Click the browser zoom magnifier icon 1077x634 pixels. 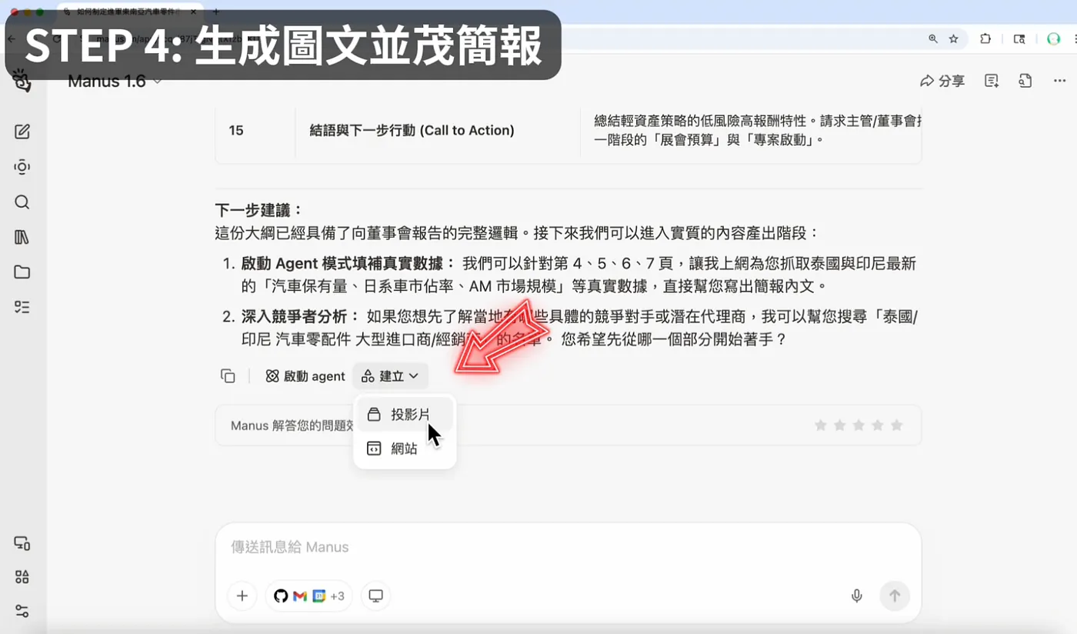point(932,38)
